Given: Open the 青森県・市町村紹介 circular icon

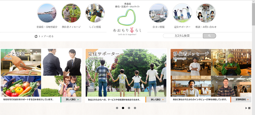Looking at the screenshot, I should (47, 13).
